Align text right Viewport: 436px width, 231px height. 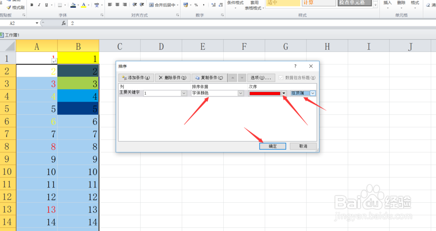pyautogui.click(x=125, y=5)
